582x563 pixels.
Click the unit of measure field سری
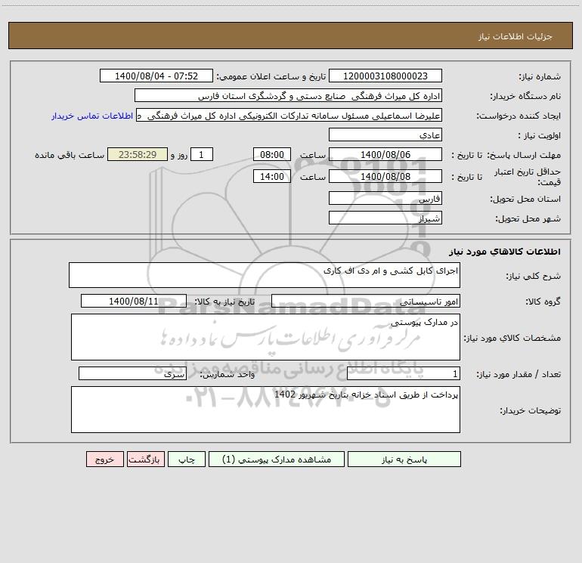click(132, 373)
